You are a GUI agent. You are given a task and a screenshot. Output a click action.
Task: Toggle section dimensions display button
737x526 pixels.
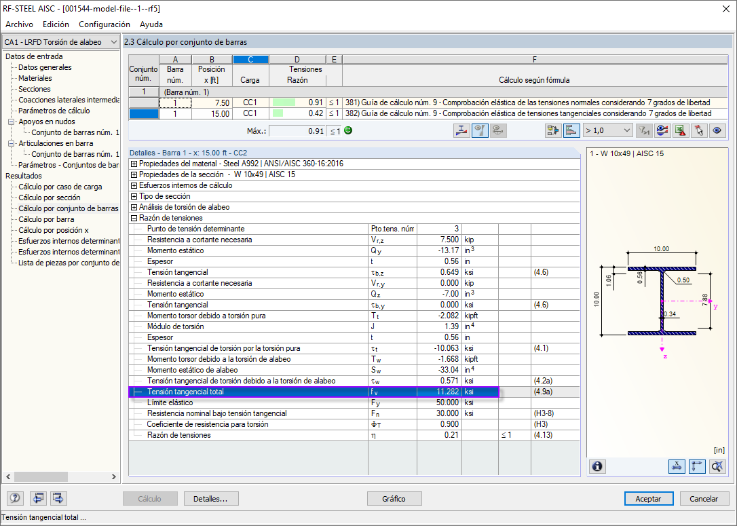click(x=677, y=466)
